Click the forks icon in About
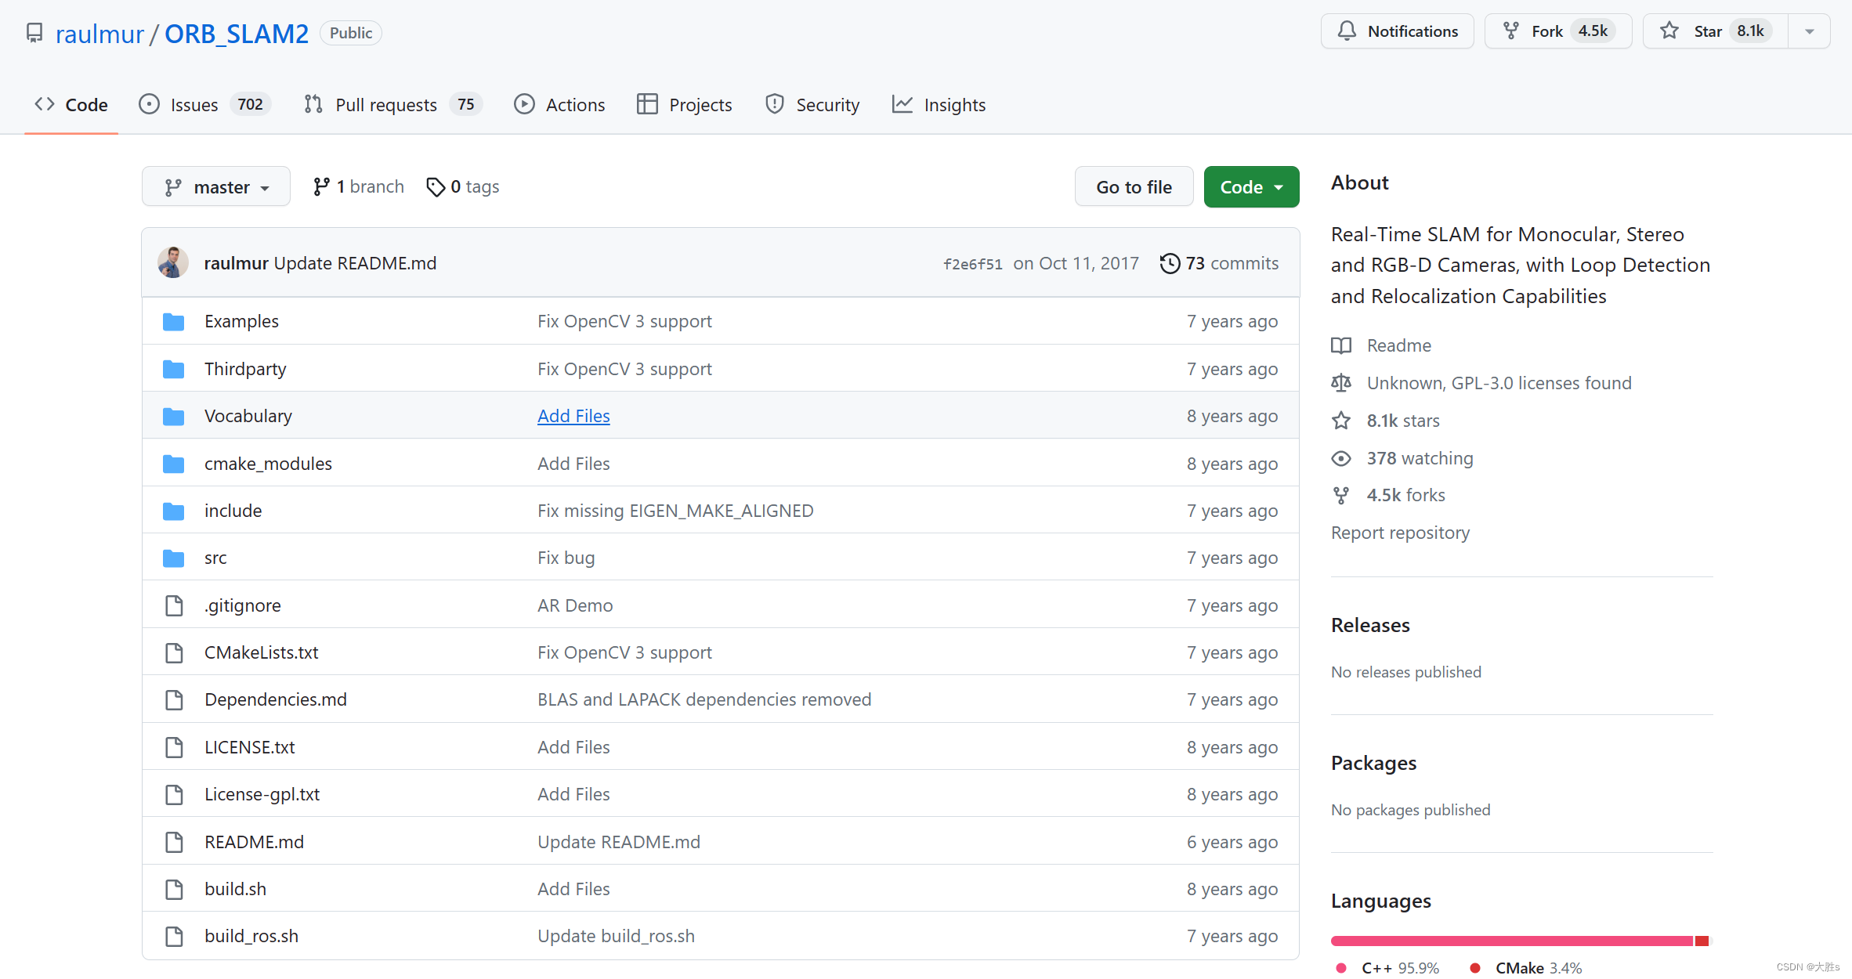This screenshot has height=979, width=1852. [x=1341, y=495]
